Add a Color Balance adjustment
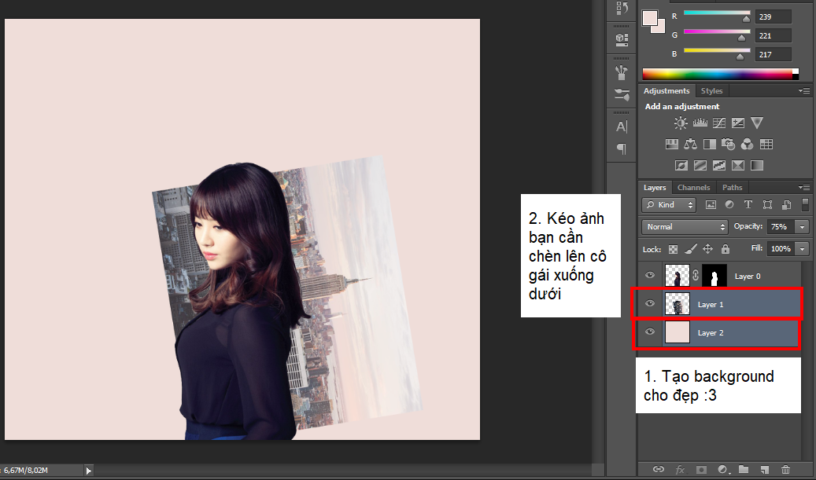Viewport: 816px width, 480px height. pyautogui.click(x=690, y=145)
